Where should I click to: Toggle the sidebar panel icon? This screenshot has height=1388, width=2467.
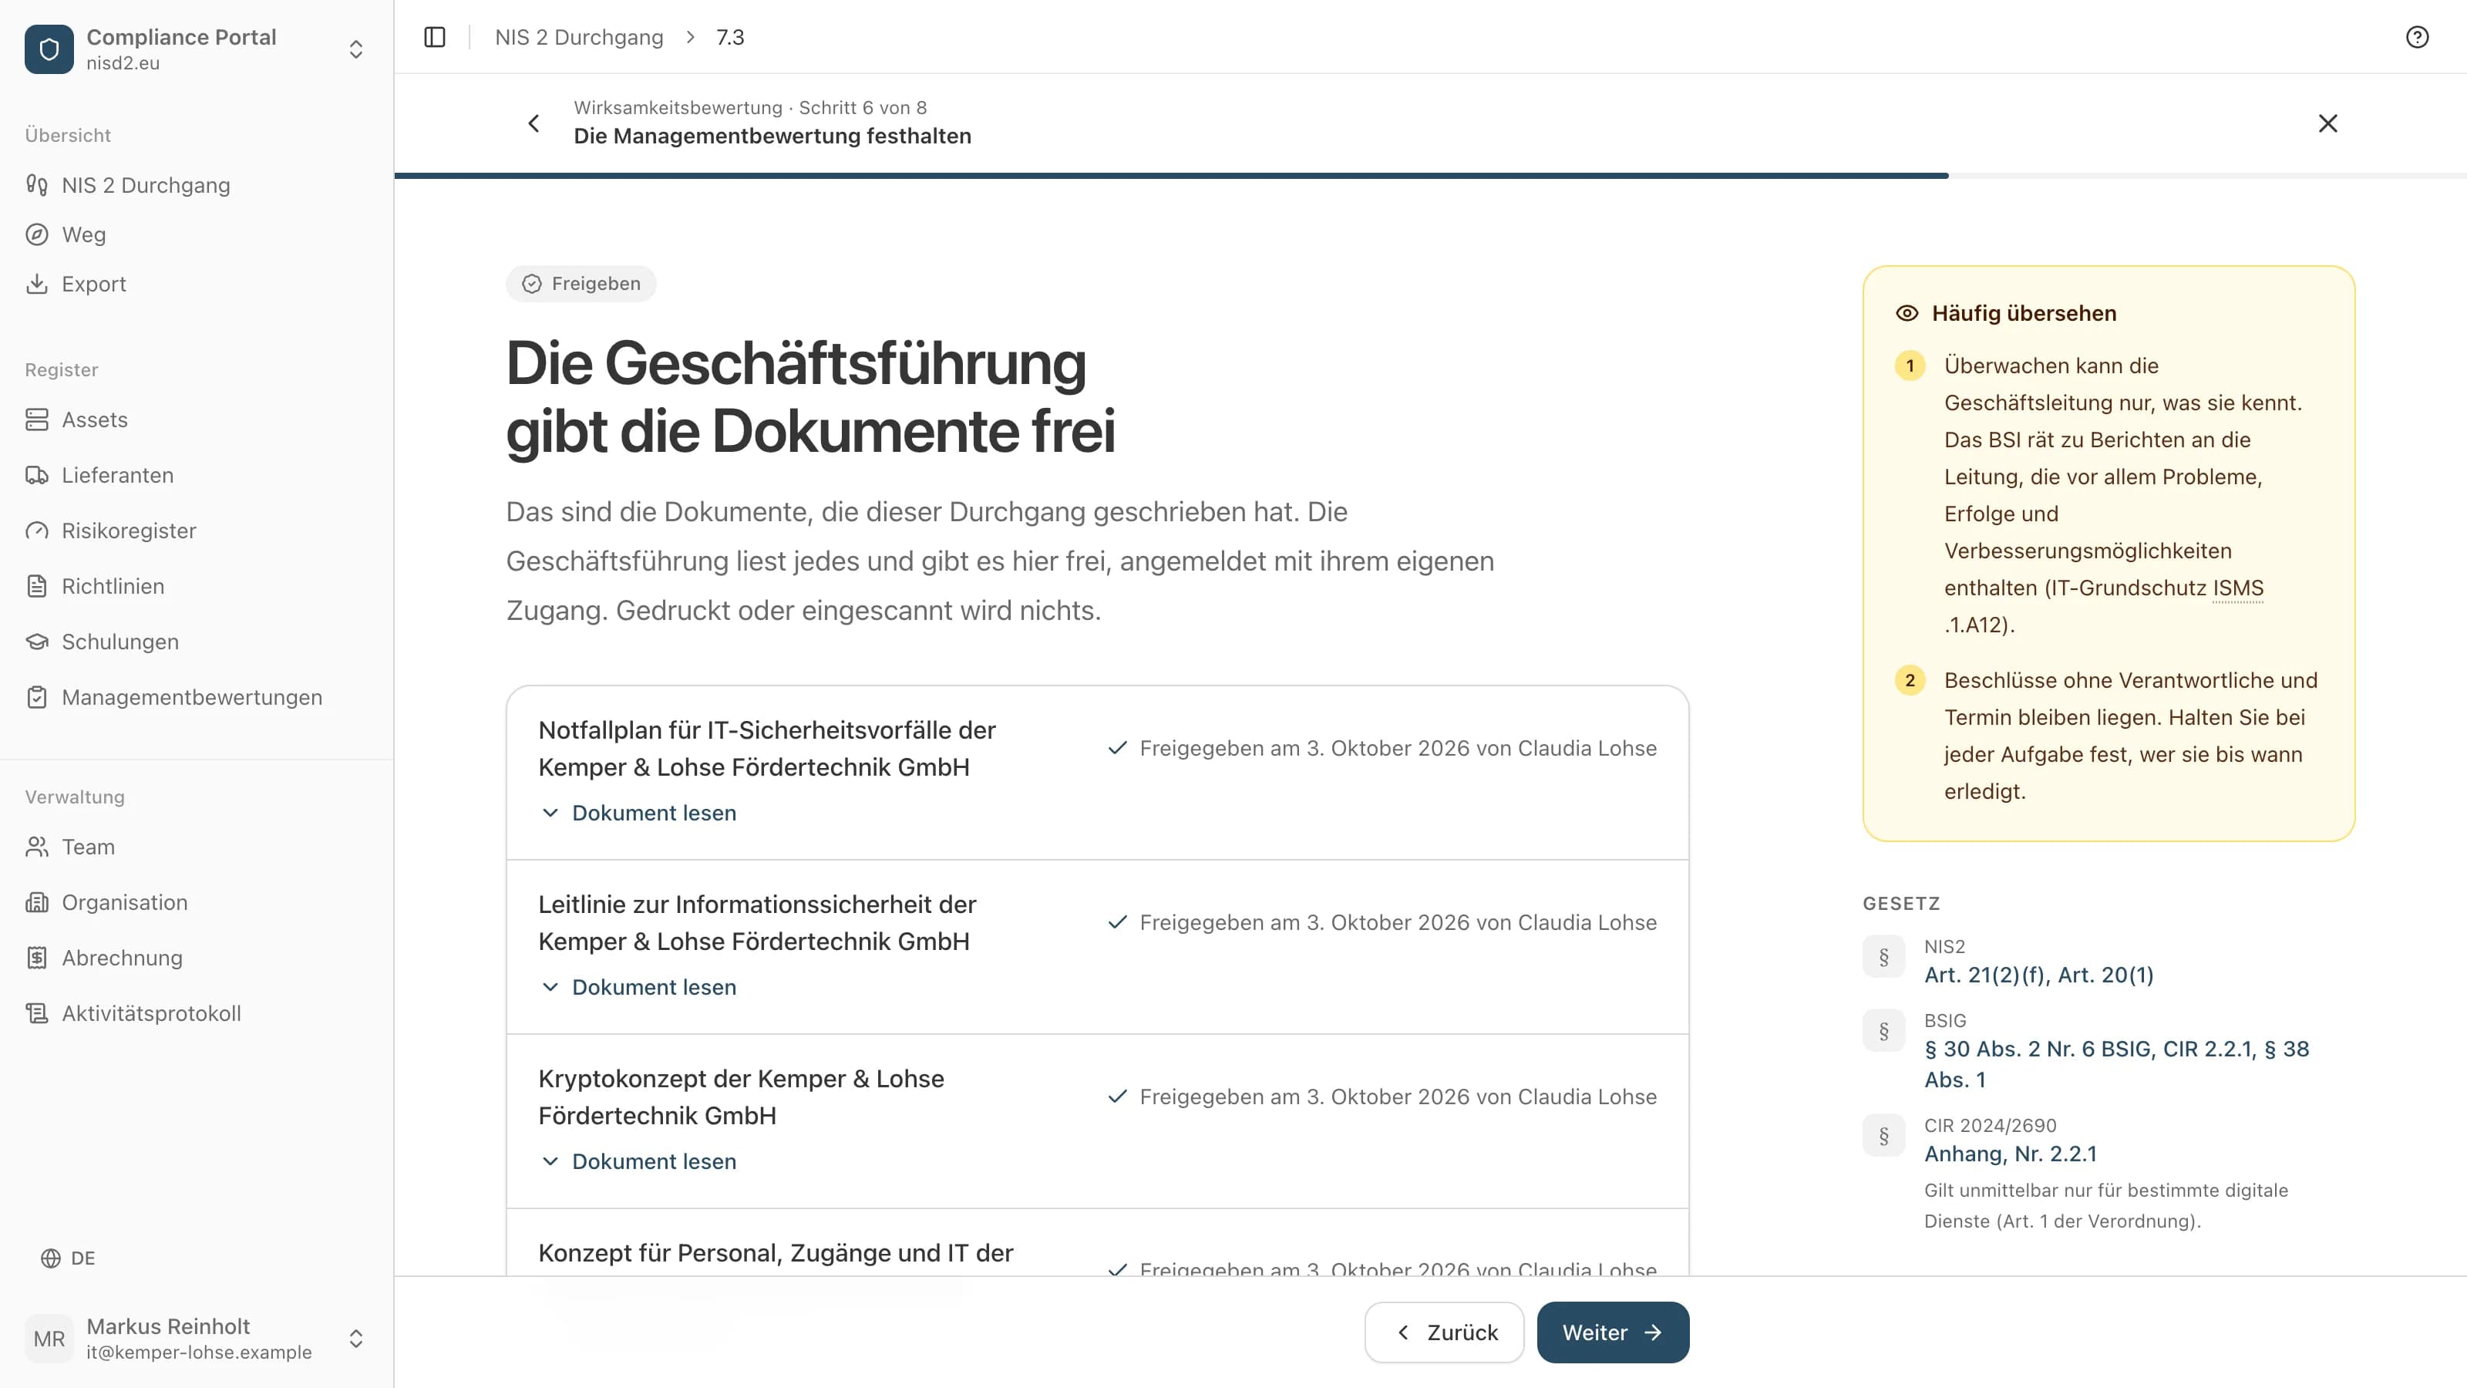[435, 36]
